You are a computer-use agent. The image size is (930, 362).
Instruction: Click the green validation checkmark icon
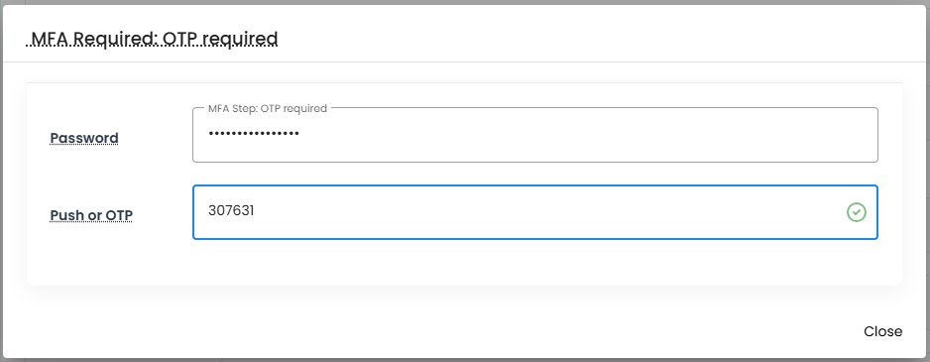(x=856, y=212)
